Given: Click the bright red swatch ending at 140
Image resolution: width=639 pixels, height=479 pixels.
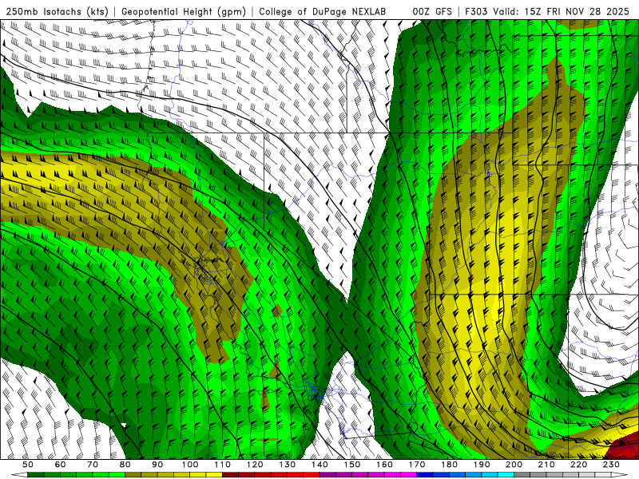Looking at the screenshot, I should (x=312, y=474).
